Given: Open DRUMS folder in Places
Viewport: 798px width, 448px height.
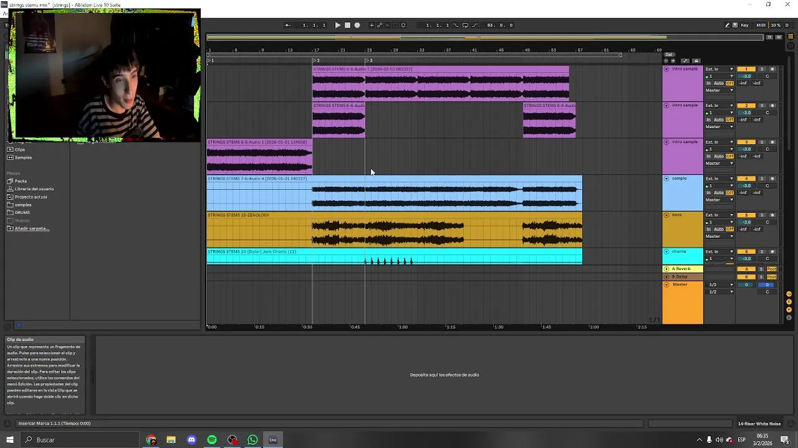Looking at the screenshot, I should click(x=22, y=213).
